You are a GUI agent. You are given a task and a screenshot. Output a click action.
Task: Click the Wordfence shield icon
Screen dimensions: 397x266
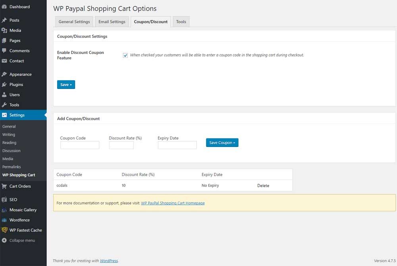coord(4,220)
